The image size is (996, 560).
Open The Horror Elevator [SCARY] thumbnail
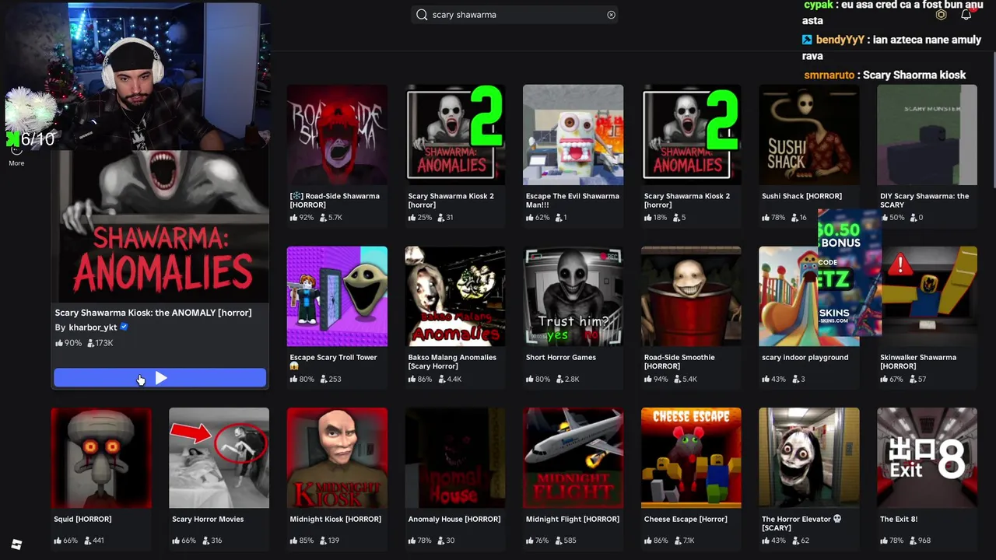(x=809, y=457)
